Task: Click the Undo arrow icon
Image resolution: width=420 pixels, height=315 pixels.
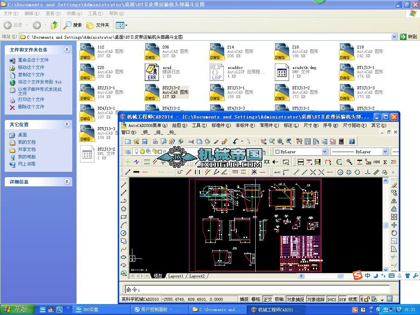Action: 236,141
